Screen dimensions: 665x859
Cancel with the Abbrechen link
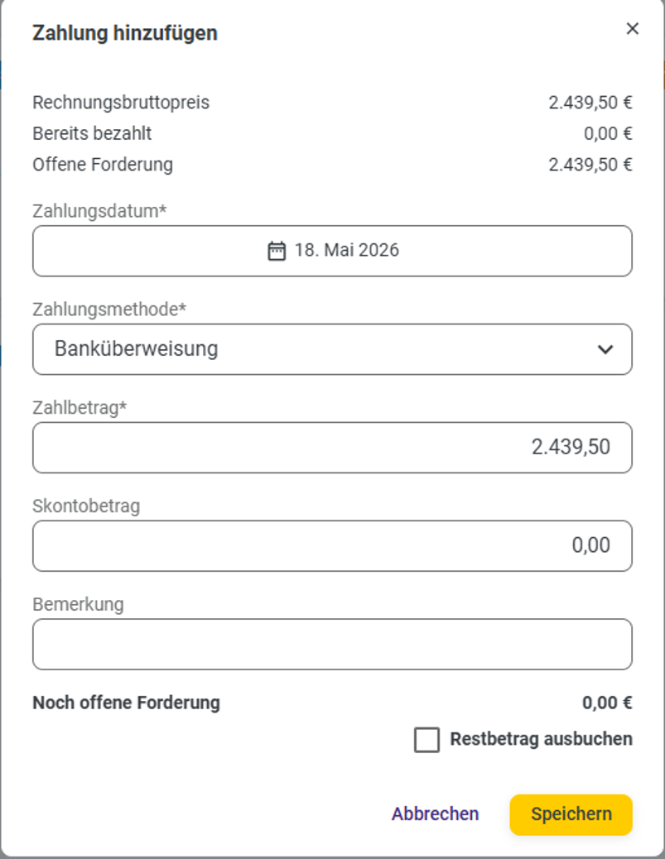click(x=435, y=814)
